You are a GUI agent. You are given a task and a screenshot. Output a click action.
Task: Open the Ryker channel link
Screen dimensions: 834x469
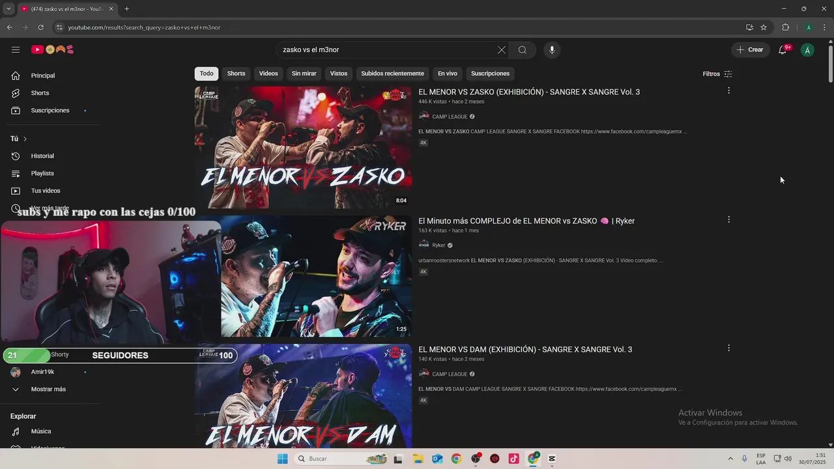click(439, 246)
